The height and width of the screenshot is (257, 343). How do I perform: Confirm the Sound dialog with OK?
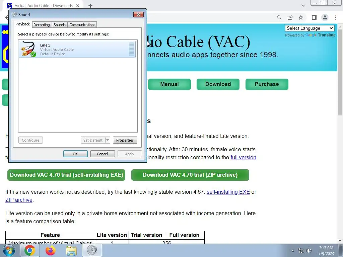tap(75, 154)
